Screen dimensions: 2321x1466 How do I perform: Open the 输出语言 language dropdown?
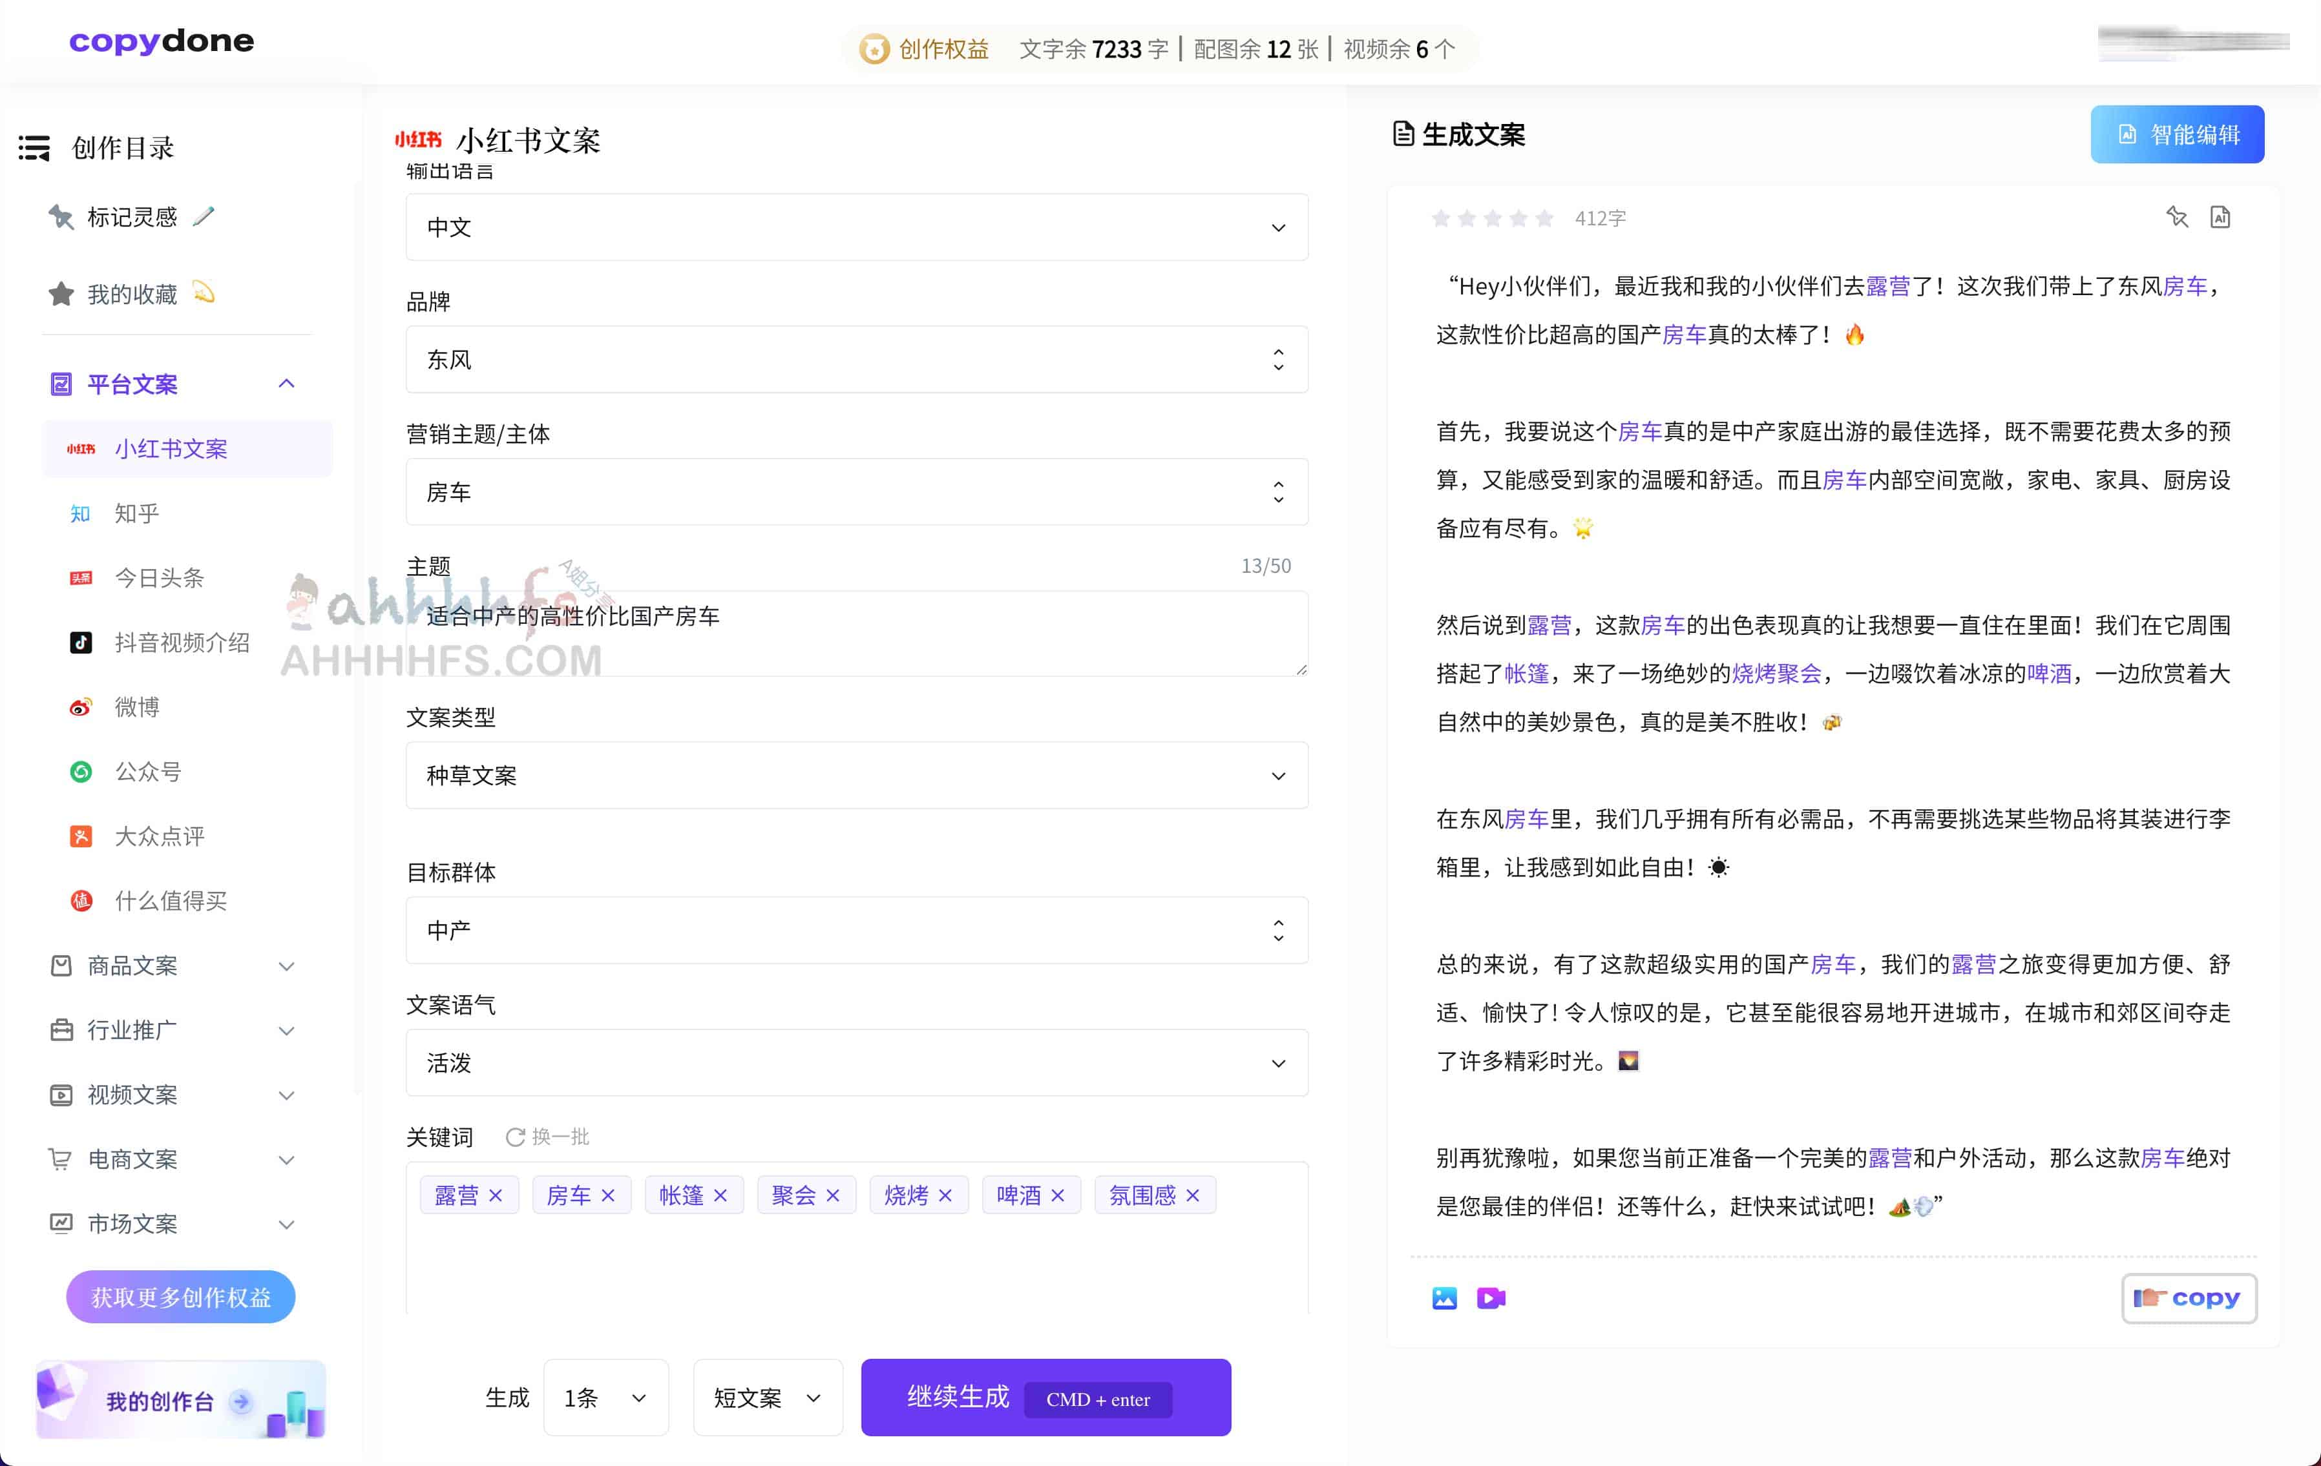click(x=1278, y=227)
